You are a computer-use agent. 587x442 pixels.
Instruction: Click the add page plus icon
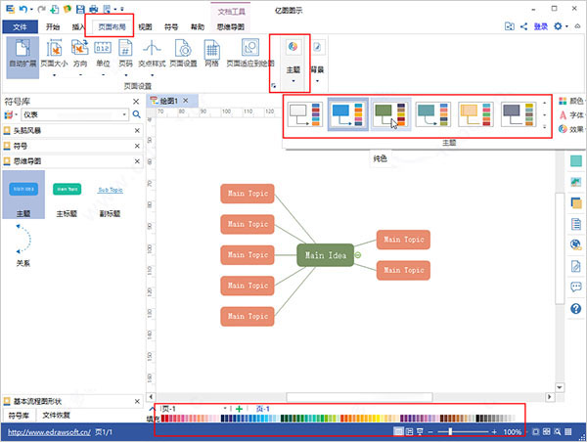click(x=240, y=409)
